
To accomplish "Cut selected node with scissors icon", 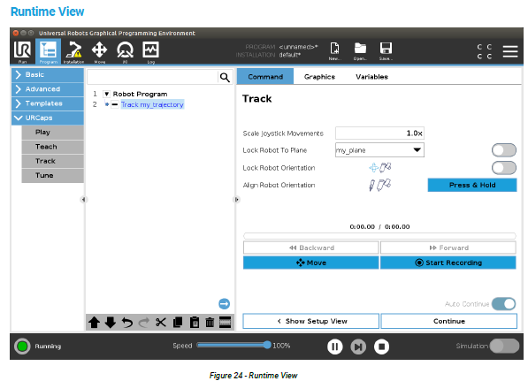I will click(x=161, y=323).
